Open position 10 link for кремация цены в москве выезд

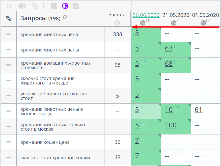tap(169, 110)
